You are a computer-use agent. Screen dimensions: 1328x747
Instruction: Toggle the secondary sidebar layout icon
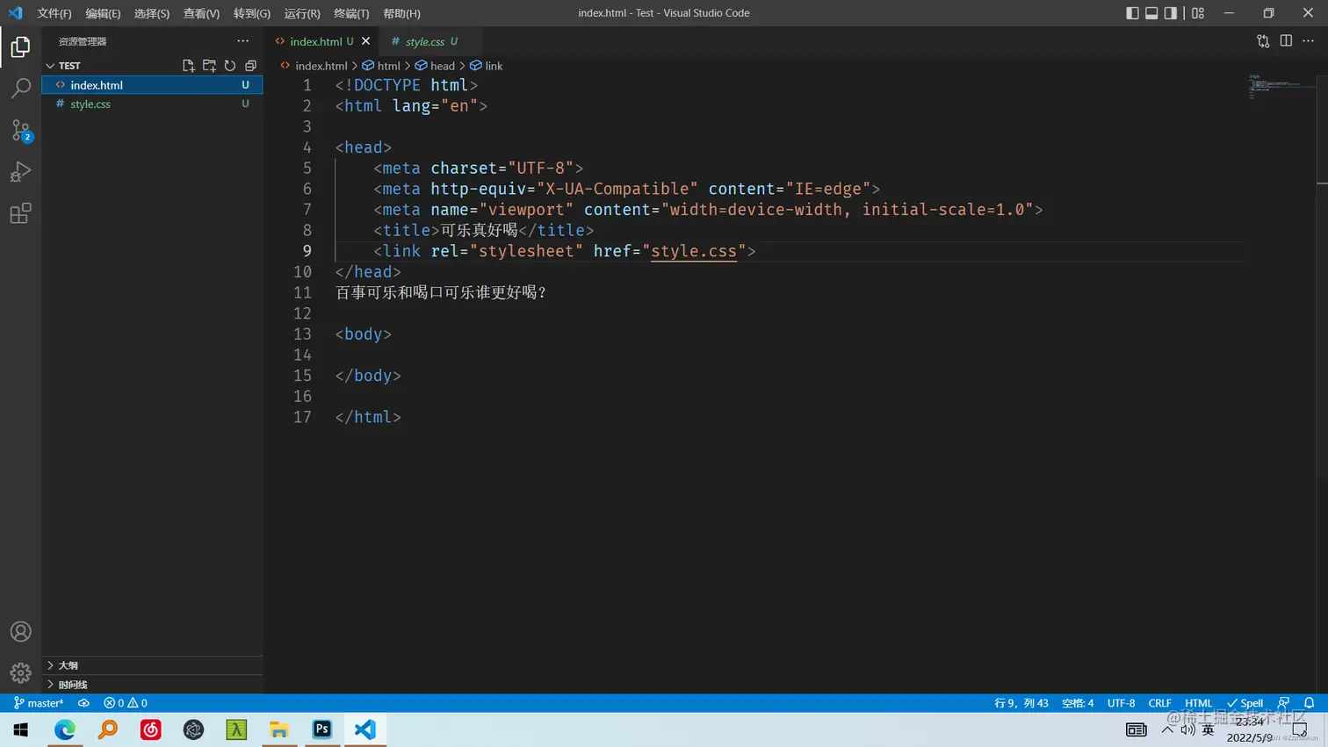1171,13
